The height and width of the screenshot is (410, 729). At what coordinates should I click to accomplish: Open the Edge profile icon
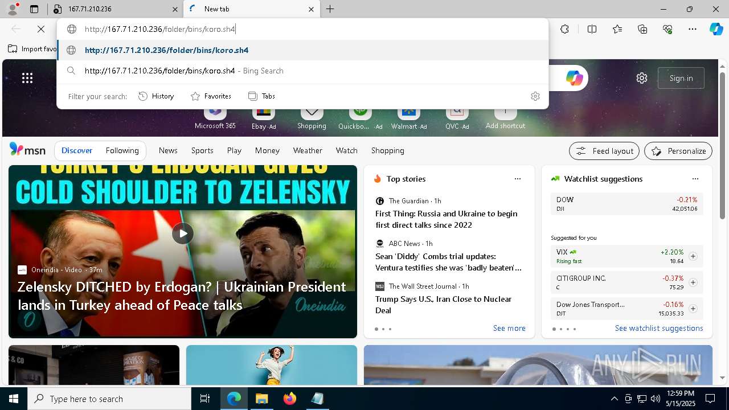(13, 9)
